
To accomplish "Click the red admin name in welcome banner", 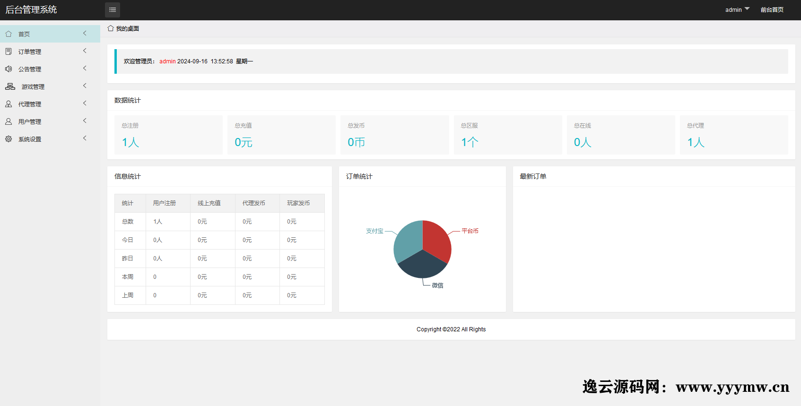I will (167, 61).
